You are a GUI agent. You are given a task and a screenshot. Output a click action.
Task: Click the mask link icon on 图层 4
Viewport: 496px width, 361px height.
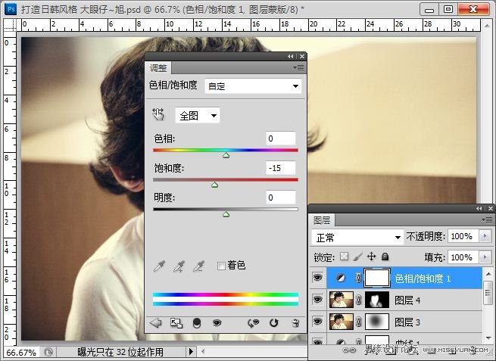click(358, 300)
